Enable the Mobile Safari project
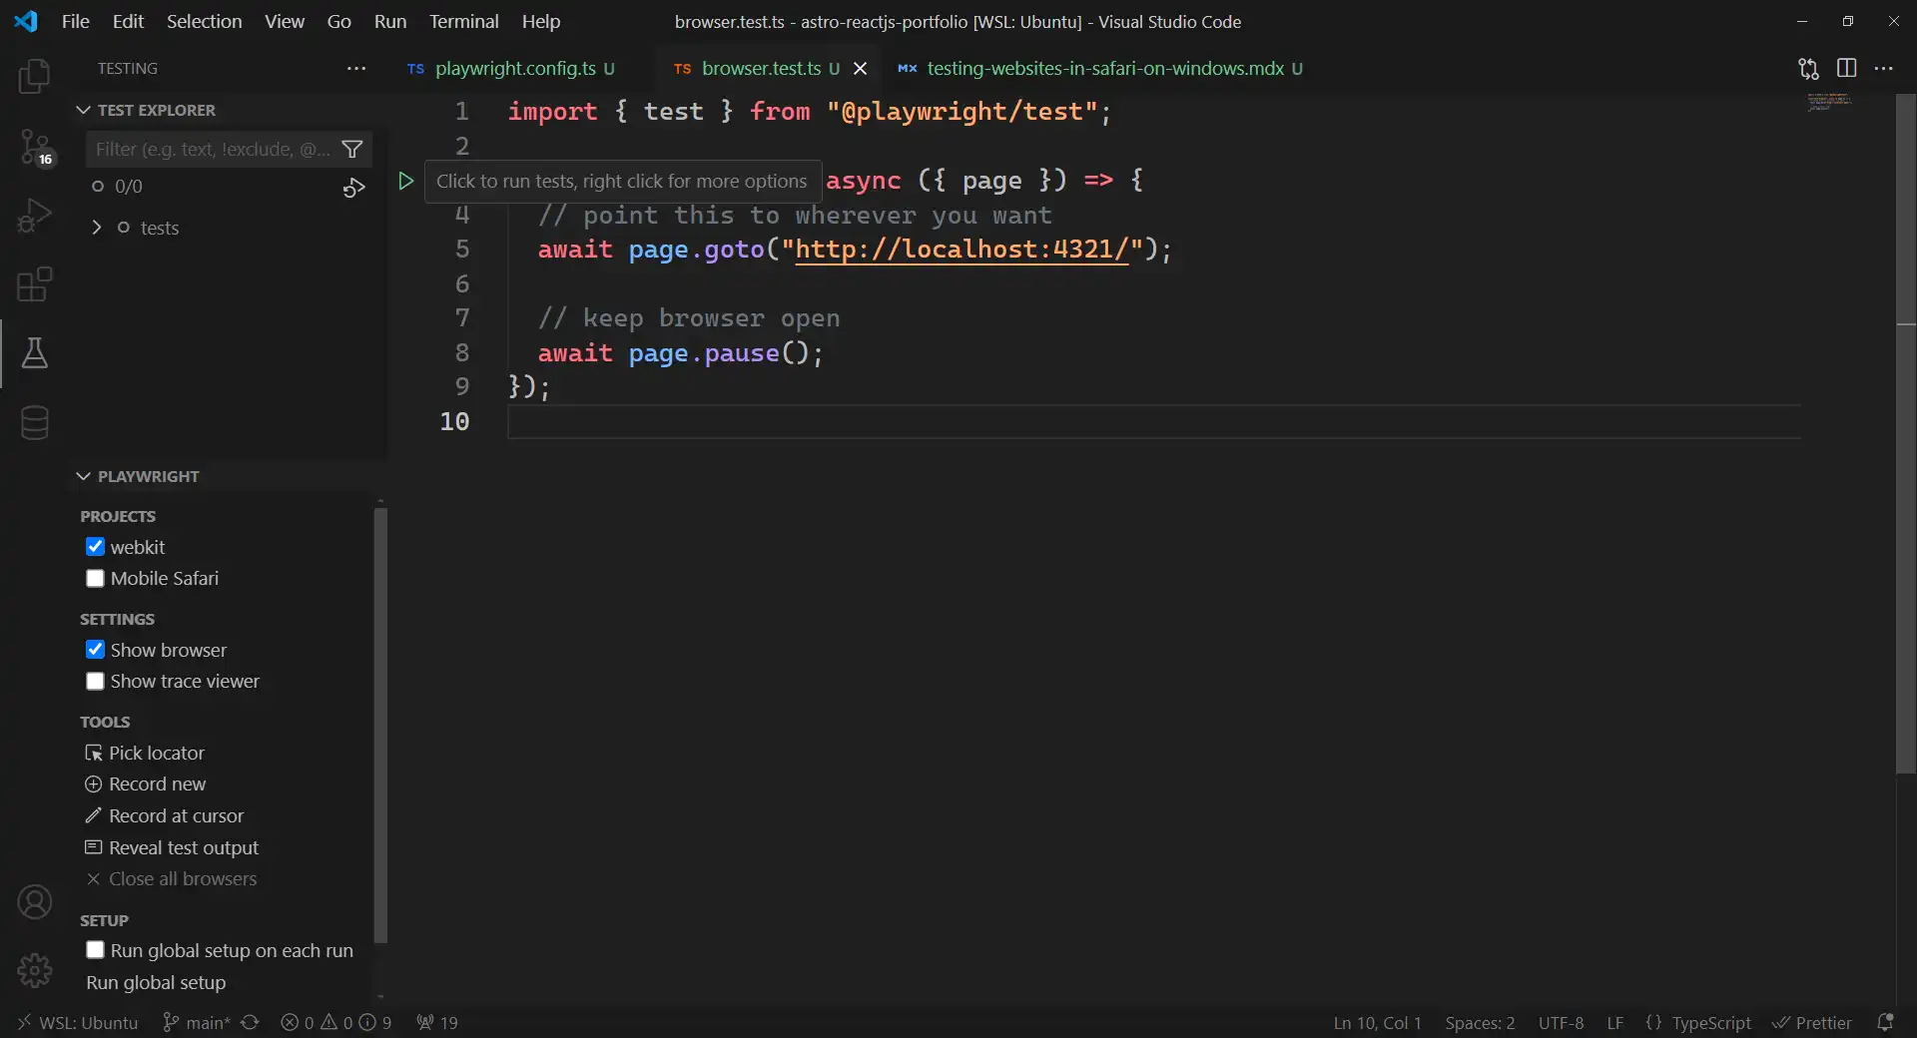 [95, 579]
